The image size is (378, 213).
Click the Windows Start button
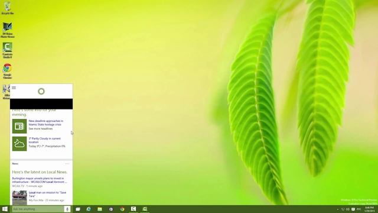point(5,209)
